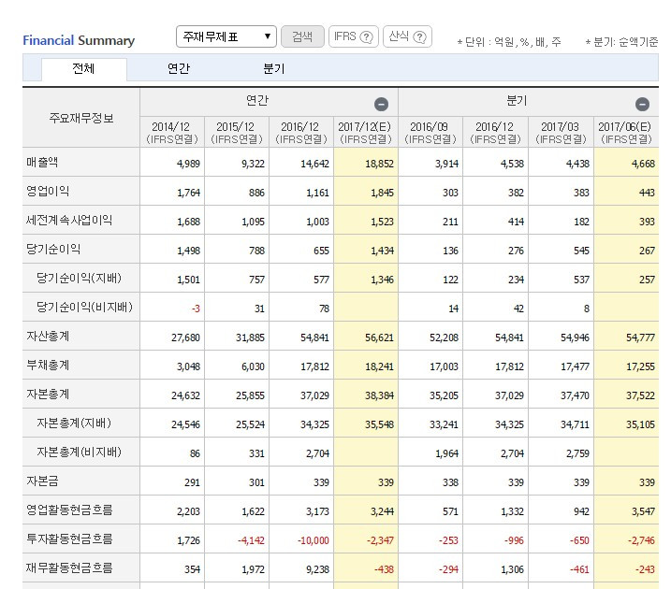Open the 산식 help button
Screen dimensions: 671x589
tap(407, 36)
